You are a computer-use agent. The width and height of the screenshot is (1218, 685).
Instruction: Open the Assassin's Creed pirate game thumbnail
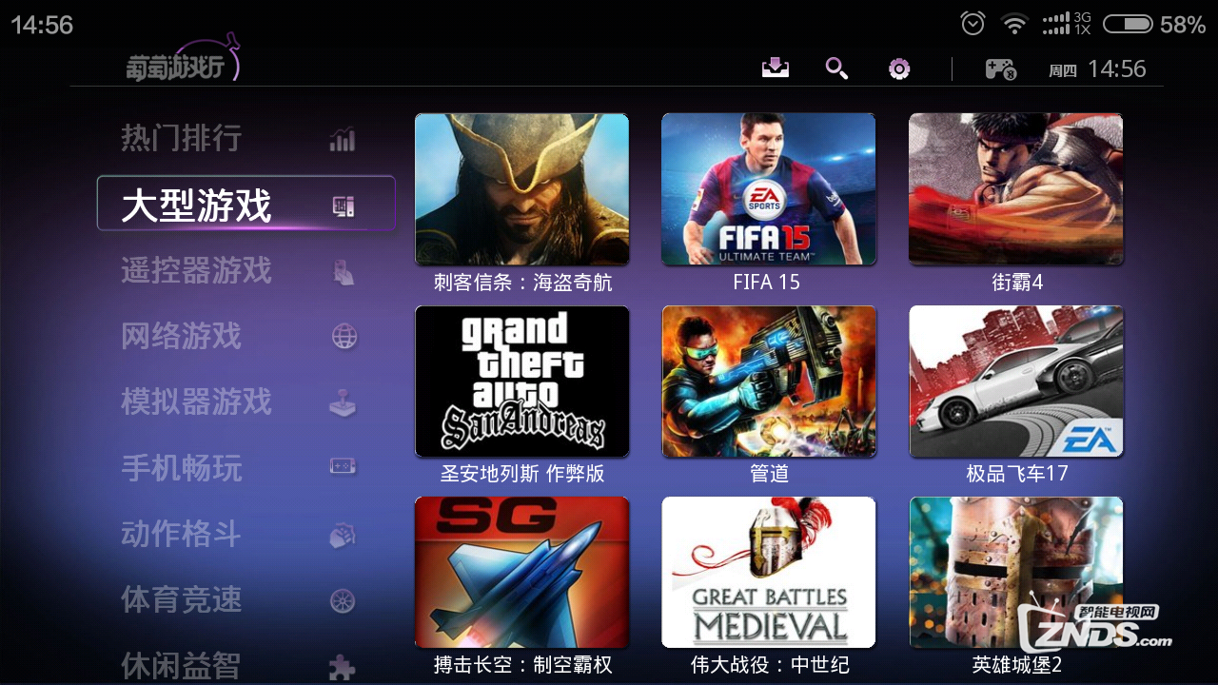coord(522,189)
